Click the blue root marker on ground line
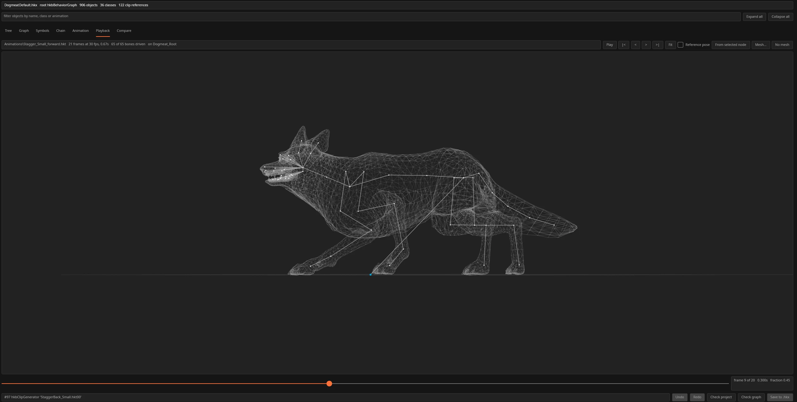The height and width of the screenshot is (402, 797). click(371, 275)
